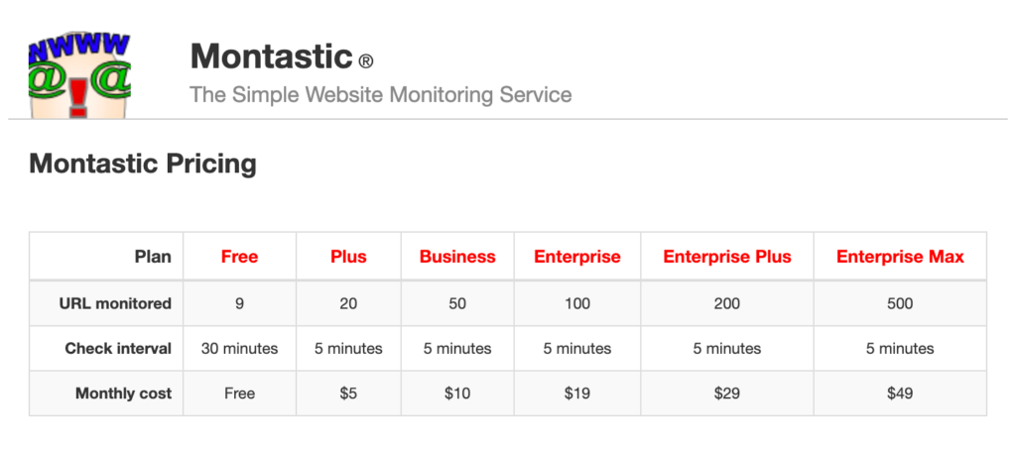The image size is (1016, 449).
Task: Click the Montastic site title heading
Action: tap(271, 56)
